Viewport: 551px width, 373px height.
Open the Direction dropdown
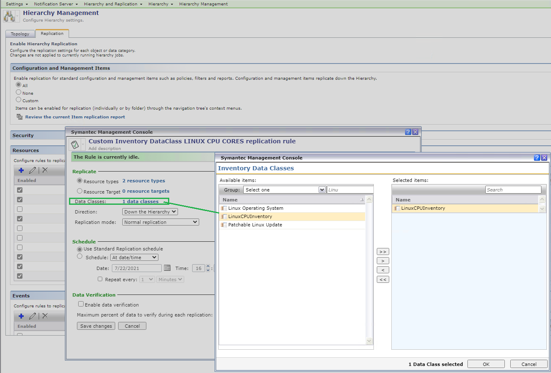click(x=150, y=211)
